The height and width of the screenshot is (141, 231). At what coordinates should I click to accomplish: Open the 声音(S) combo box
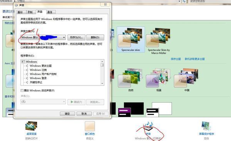point(43,102)
